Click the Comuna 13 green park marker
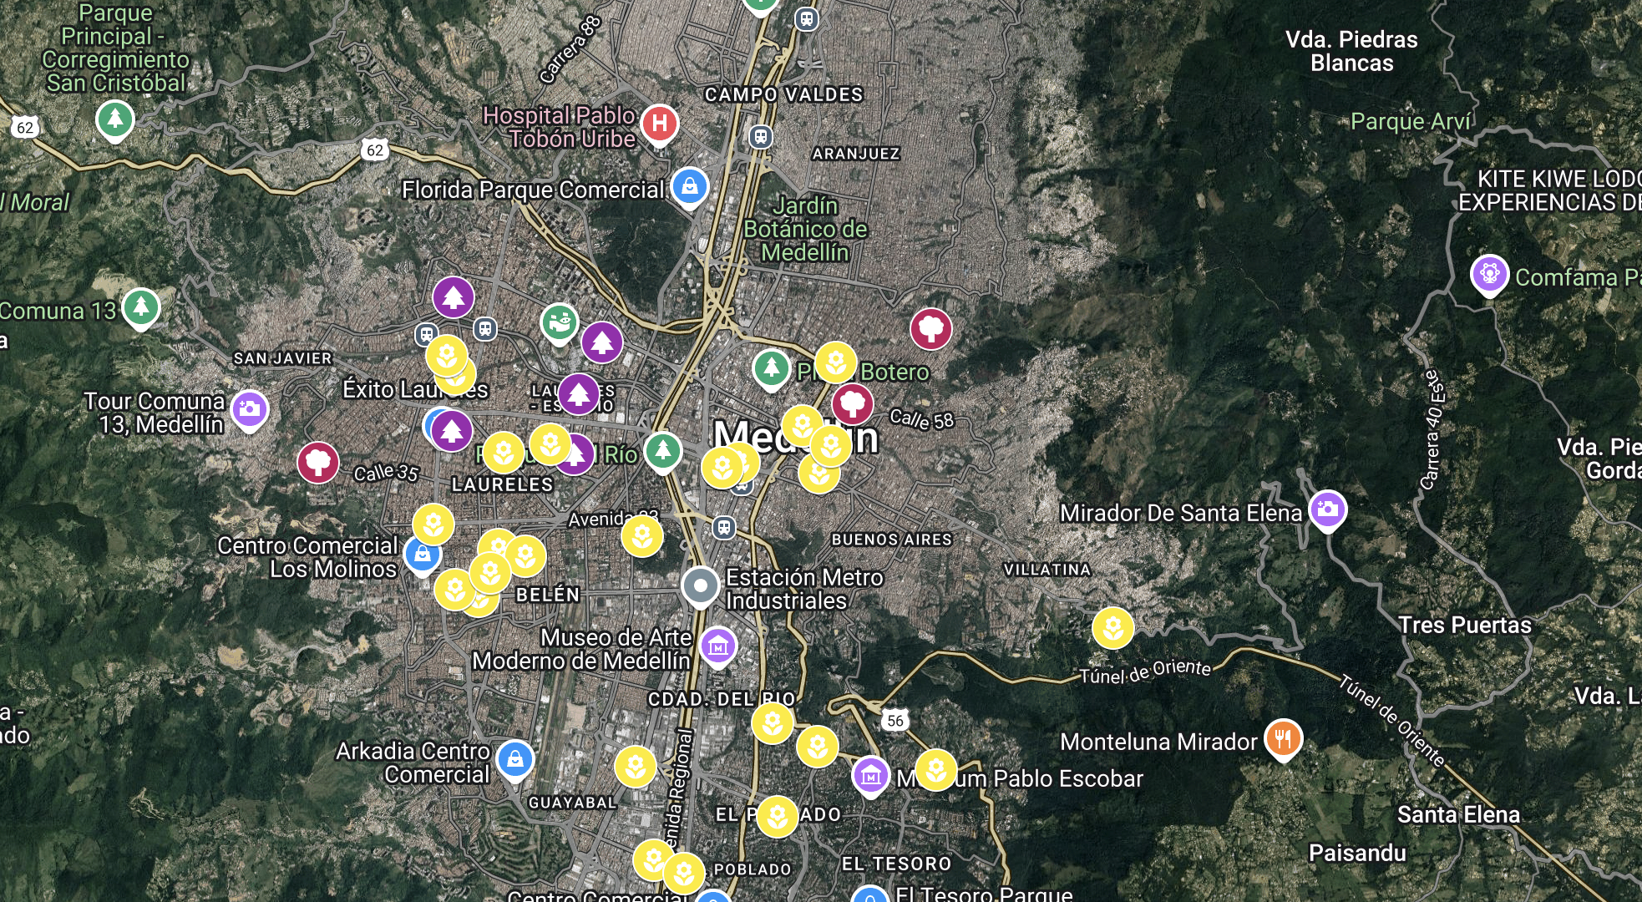Viewport: 1642px width, 902px height. pyautogui.click(x=141, y=307)
